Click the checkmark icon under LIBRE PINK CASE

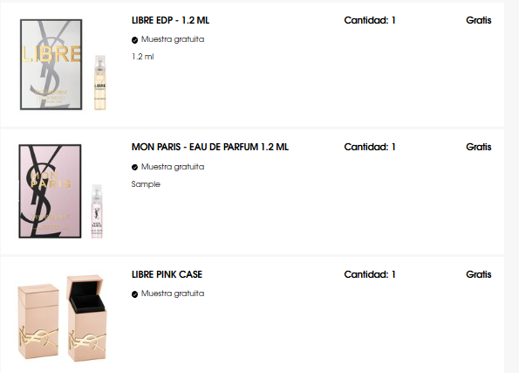[134, 294]
